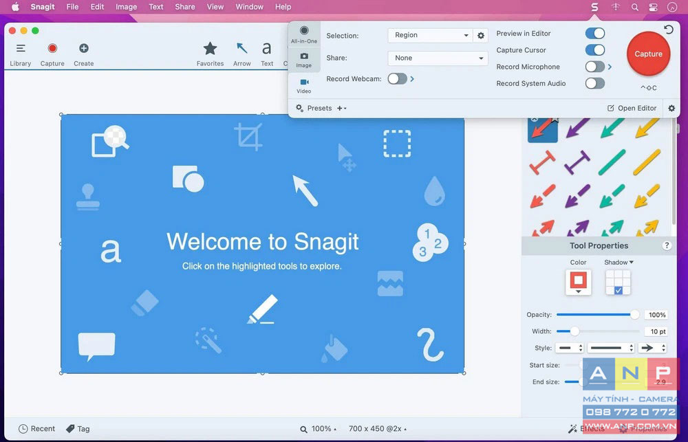
Task: Click the big red Capture button
Action: (x=649, y=54)
